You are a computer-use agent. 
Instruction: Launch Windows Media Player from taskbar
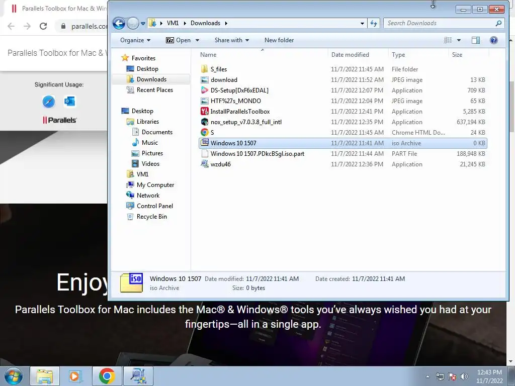click(75, 376)
